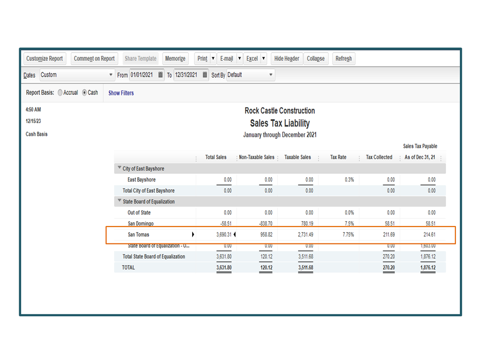Click the Tax Rate column header
The image size is (481, 361).
point(338,157)
